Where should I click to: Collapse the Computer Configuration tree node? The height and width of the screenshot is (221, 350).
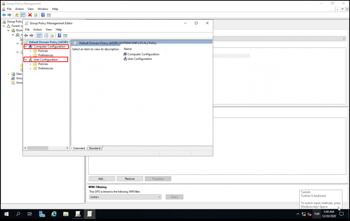(x=26, y=46)
